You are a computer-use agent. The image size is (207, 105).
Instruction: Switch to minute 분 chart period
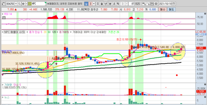(110, 4)
